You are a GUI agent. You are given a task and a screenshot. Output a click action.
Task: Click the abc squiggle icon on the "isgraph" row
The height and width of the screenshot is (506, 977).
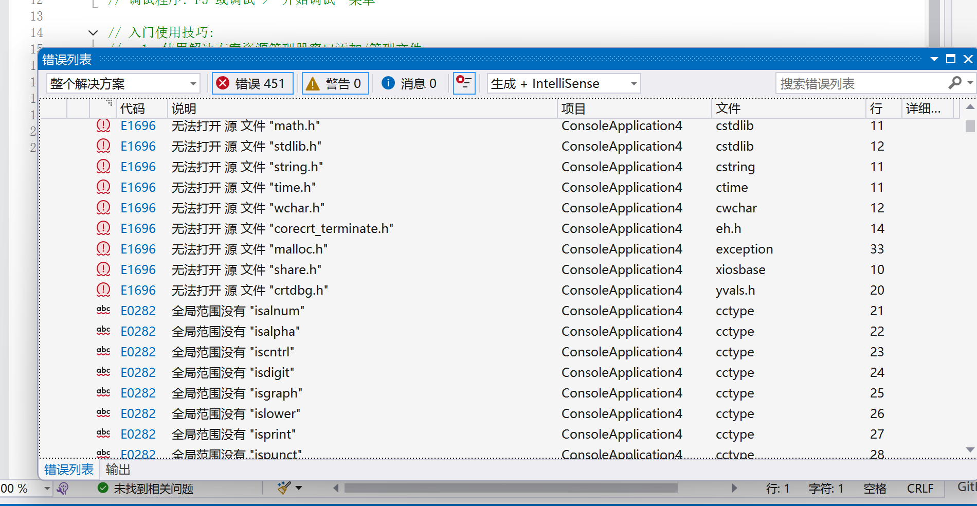click(103, 392)
